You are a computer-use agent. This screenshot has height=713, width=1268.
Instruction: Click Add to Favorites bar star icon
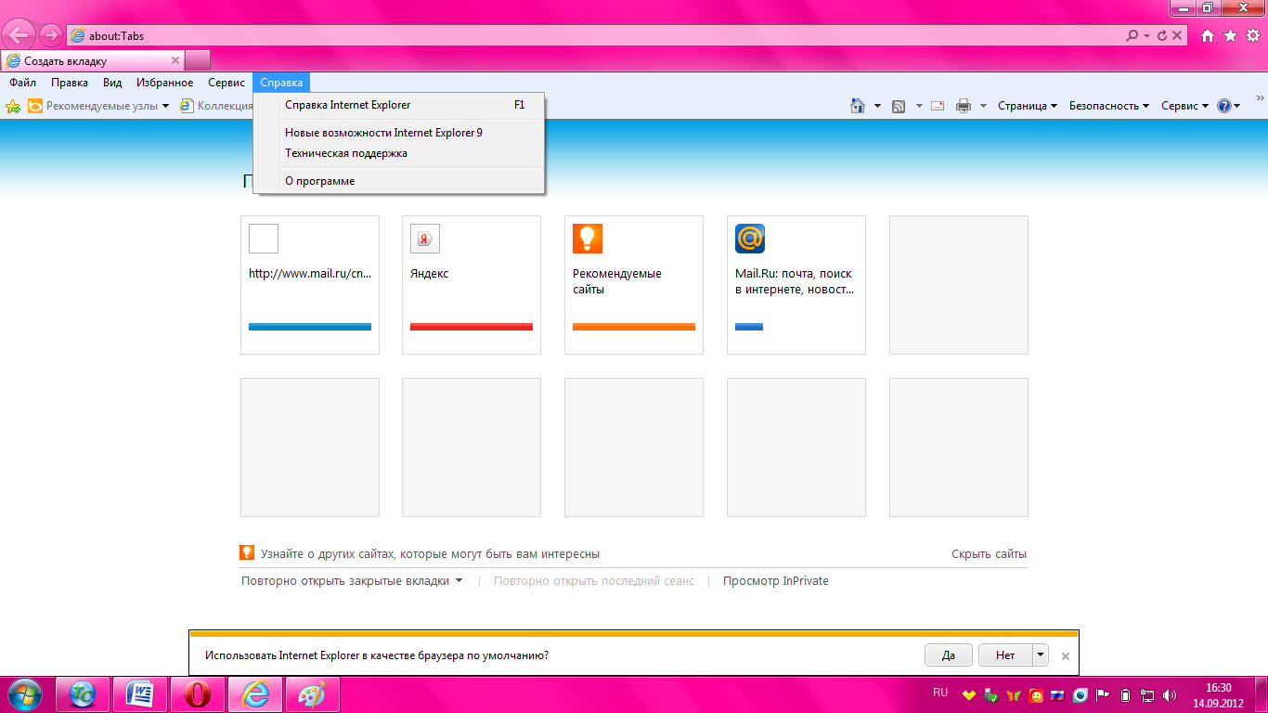click(x=13, y=106)
